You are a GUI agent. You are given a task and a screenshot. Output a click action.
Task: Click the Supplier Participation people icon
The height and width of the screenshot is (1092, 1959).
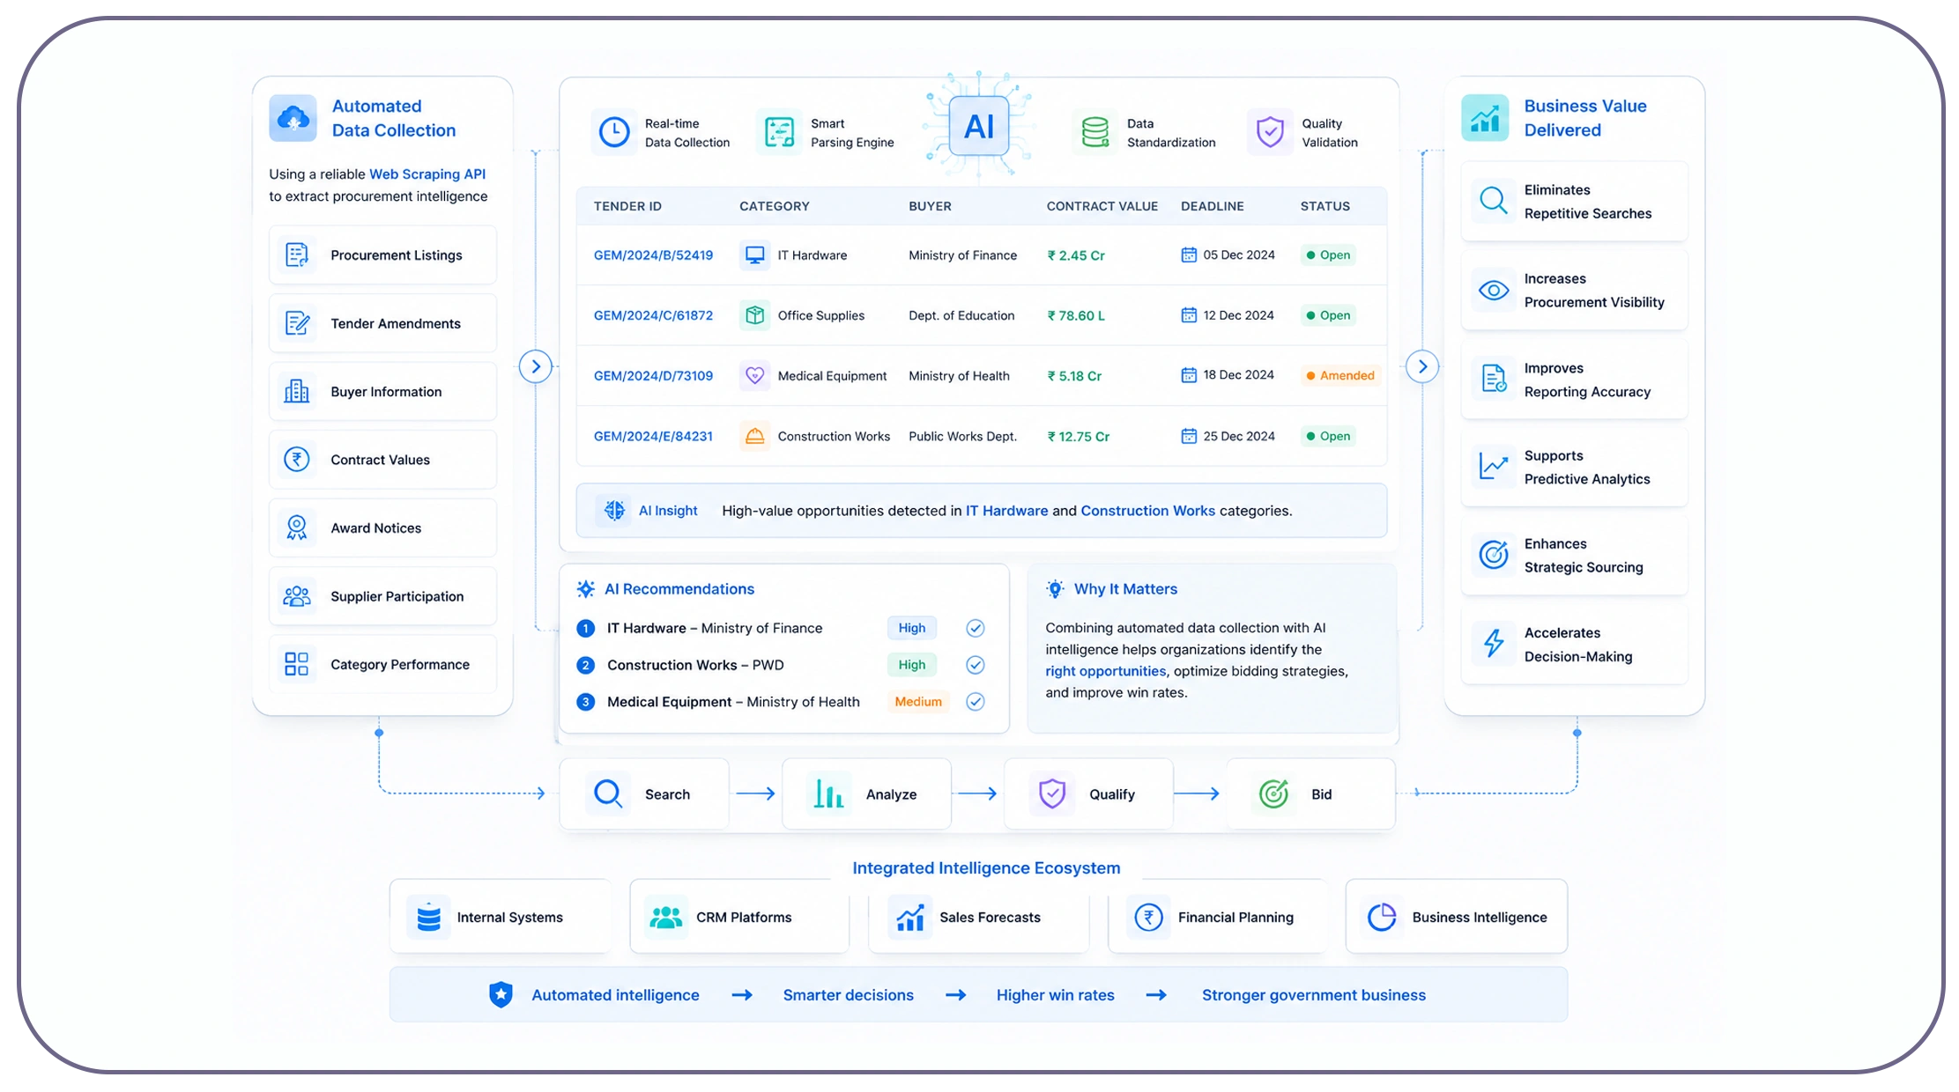coord(297,596)
